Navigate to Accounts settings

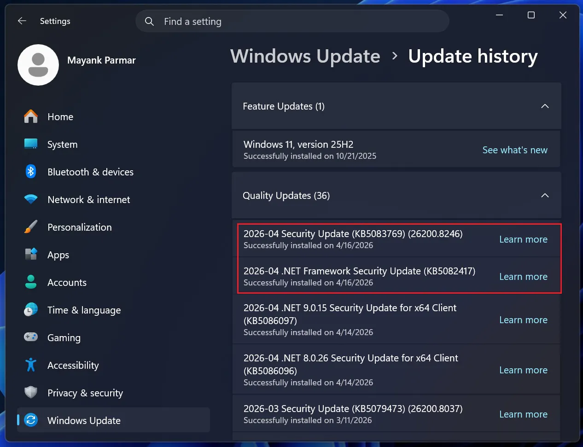[x=67, y=283]
